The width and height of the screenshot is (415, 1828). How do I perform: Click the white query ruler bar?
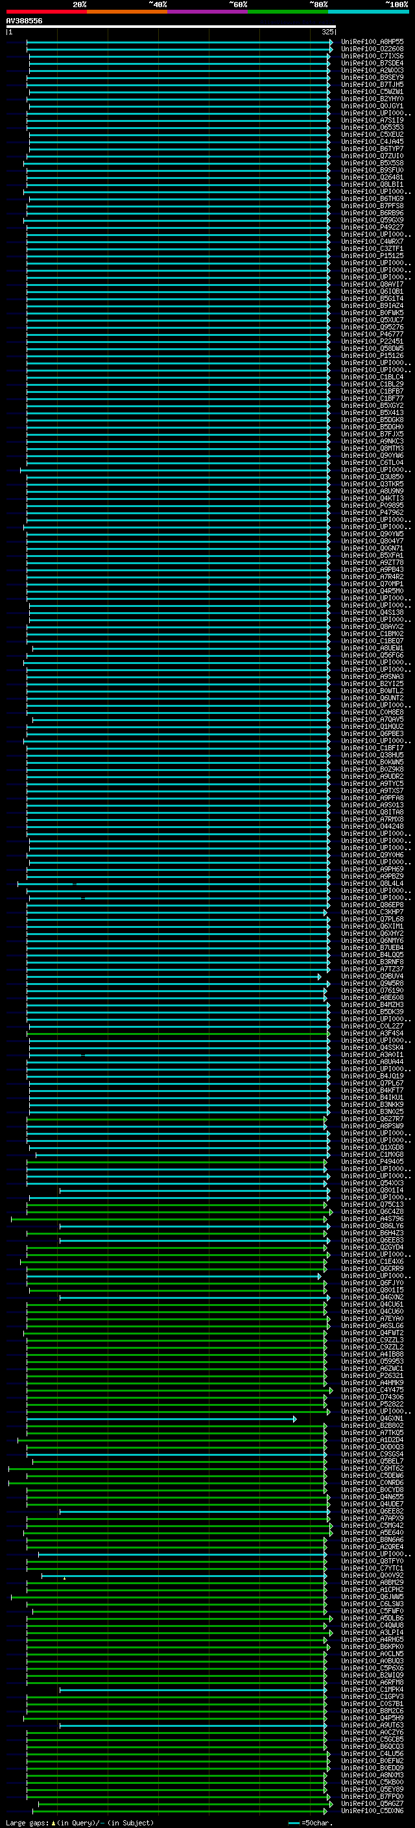[x=171, y=27]
